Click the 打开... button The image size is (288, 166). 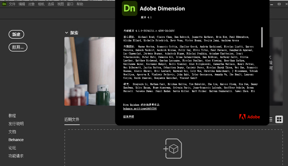18,47
